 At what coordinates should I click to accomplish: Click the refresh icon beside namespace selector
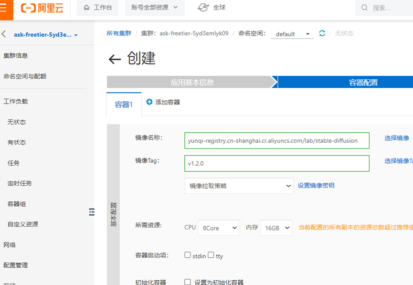pyautogui.click(x=322, y=33)
